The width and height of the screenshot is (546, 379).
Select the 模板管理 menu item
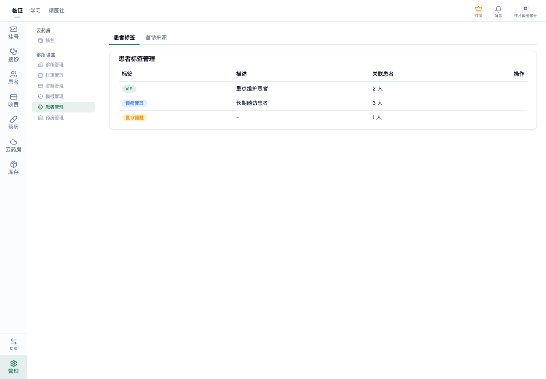pyautogui.click(x=63, y=97)
